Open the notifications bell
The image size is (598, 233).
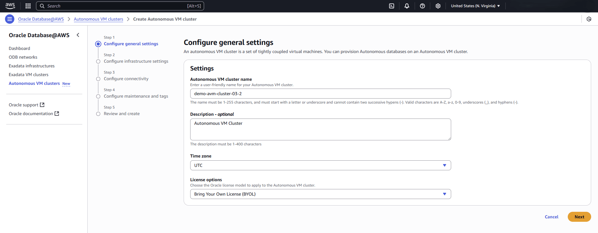pyautogui.click(x=407, y=6)
